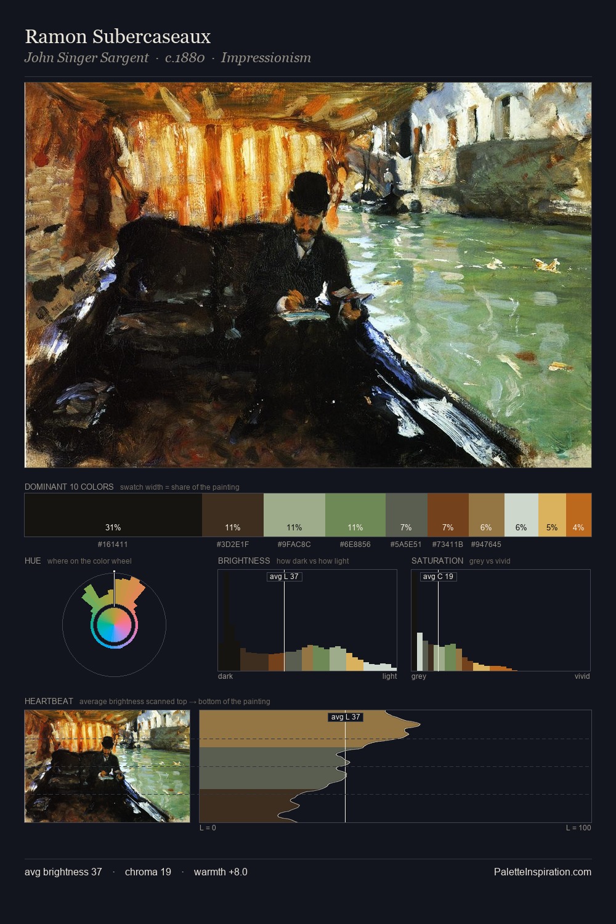The height and width of the screenshot is (924, 616).
Task: Click the 'L = 0' axis label
Action: [x=208, y=828]
